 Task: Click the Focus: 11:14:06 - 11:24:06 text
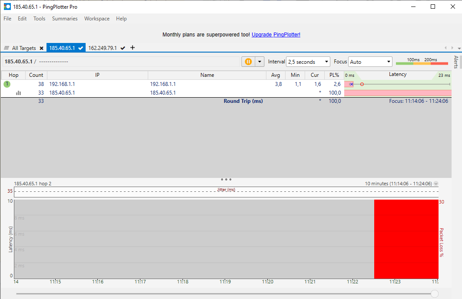pyautogui.click(x=419, y=101)
